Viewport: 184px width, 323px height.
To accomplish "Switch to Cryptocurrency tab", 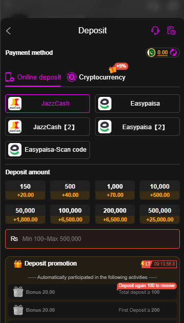I will pyautogui.click(x=96, y=77).
